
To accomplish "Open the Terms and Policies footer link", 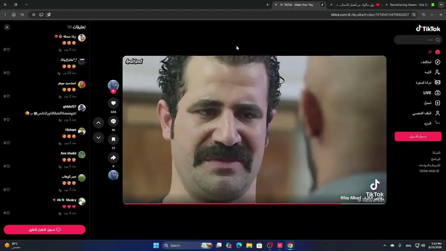I will (430, 165).
